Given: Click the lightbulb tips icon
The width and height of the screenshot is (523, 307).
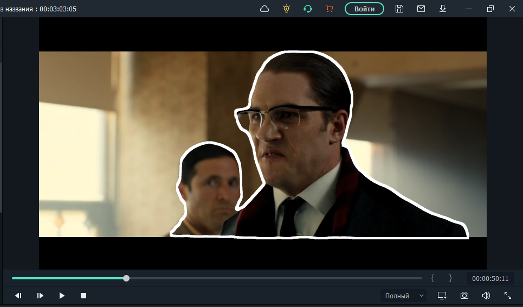Looking at the screenshot, I should click(286, 9).
